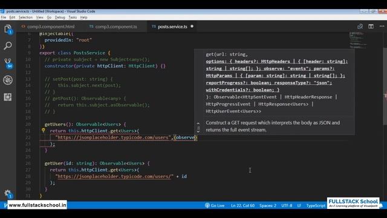Viewport: 387px width, 218px height.
Task: Open the Tasks menu
Action: [x=73, y=18]
